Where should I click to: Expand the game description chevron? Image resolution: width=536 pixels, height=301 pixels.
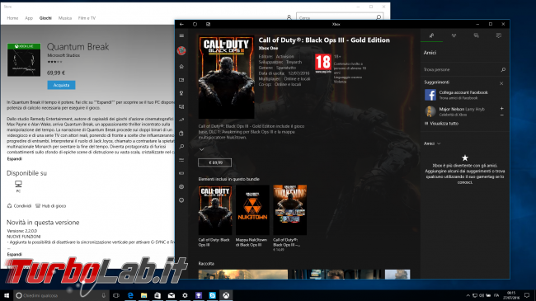coord(202,149)
